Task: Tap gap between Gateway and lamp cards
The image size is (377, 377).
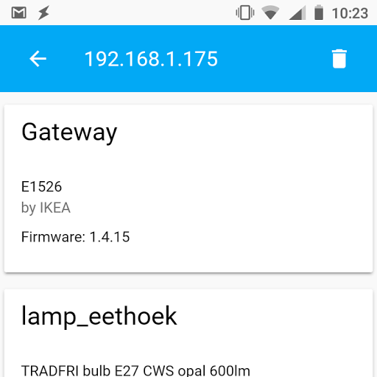Action: tap(188, 281)
